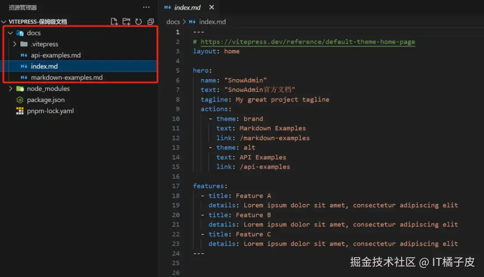Viewport: 484px width, 277px height.
Task: Expand the node_modules folder chevron
Action: click(11, 89)
